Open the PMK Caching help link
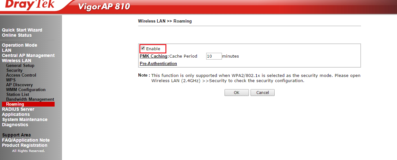Image resolution: width=397 pixels, height=160 pixels. point(154,56)
